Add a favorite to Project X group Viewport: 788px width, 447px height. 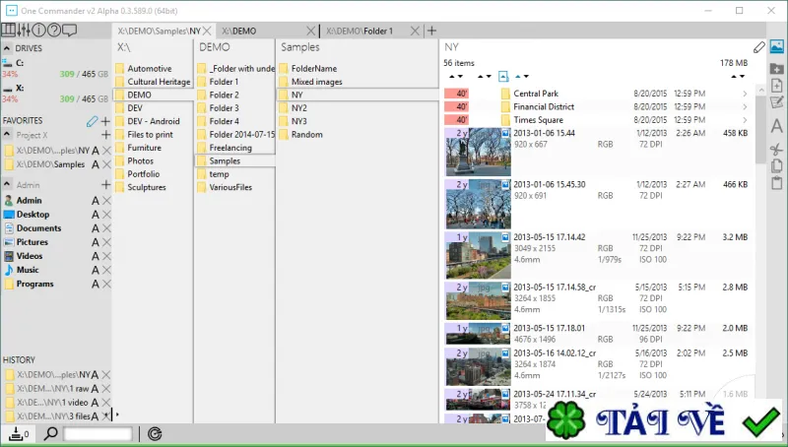tap(105, 135)
